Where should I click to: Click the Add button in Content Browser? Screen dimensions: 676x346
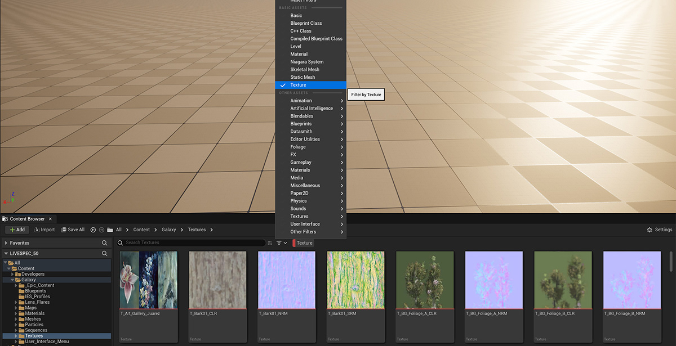click(16, 230)
